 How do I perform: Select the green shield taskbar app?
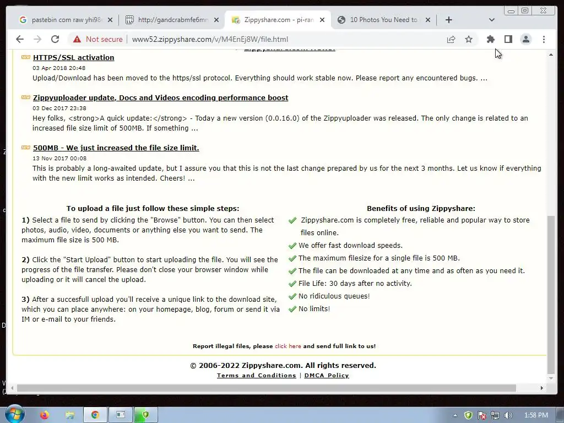145,415
